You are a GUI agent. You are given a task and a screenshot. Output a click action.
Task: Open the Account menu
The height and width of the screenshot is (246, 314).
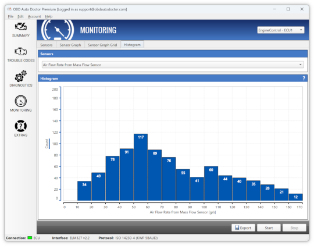click(x=34, y=16)
